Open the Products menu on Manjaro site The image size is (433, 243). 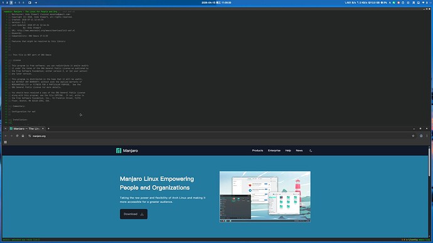click(x=257, y=150)
